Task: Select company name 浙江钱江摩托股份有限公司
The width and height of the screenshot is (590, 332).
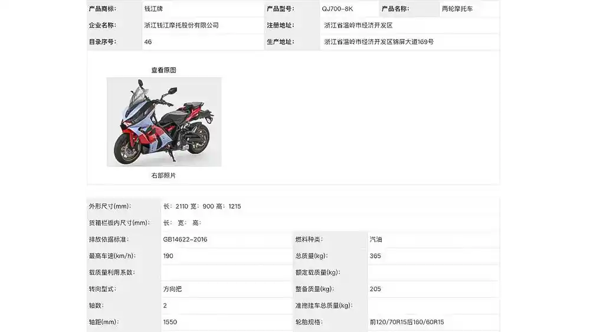Action: point(181,25)
